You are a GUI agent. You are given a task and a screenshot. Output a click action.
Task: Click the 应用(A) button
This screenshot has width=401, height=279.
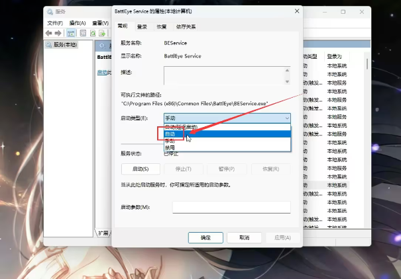[282, 238]
